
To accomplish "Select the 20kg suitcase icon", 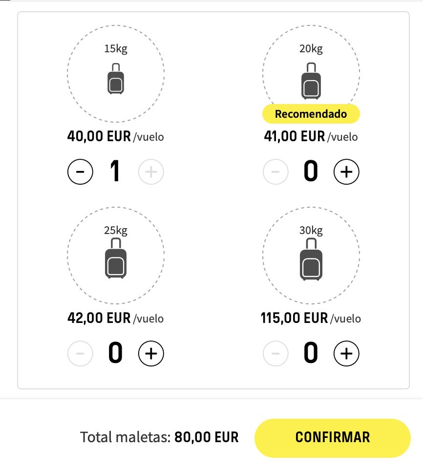I will coord(311,81).
